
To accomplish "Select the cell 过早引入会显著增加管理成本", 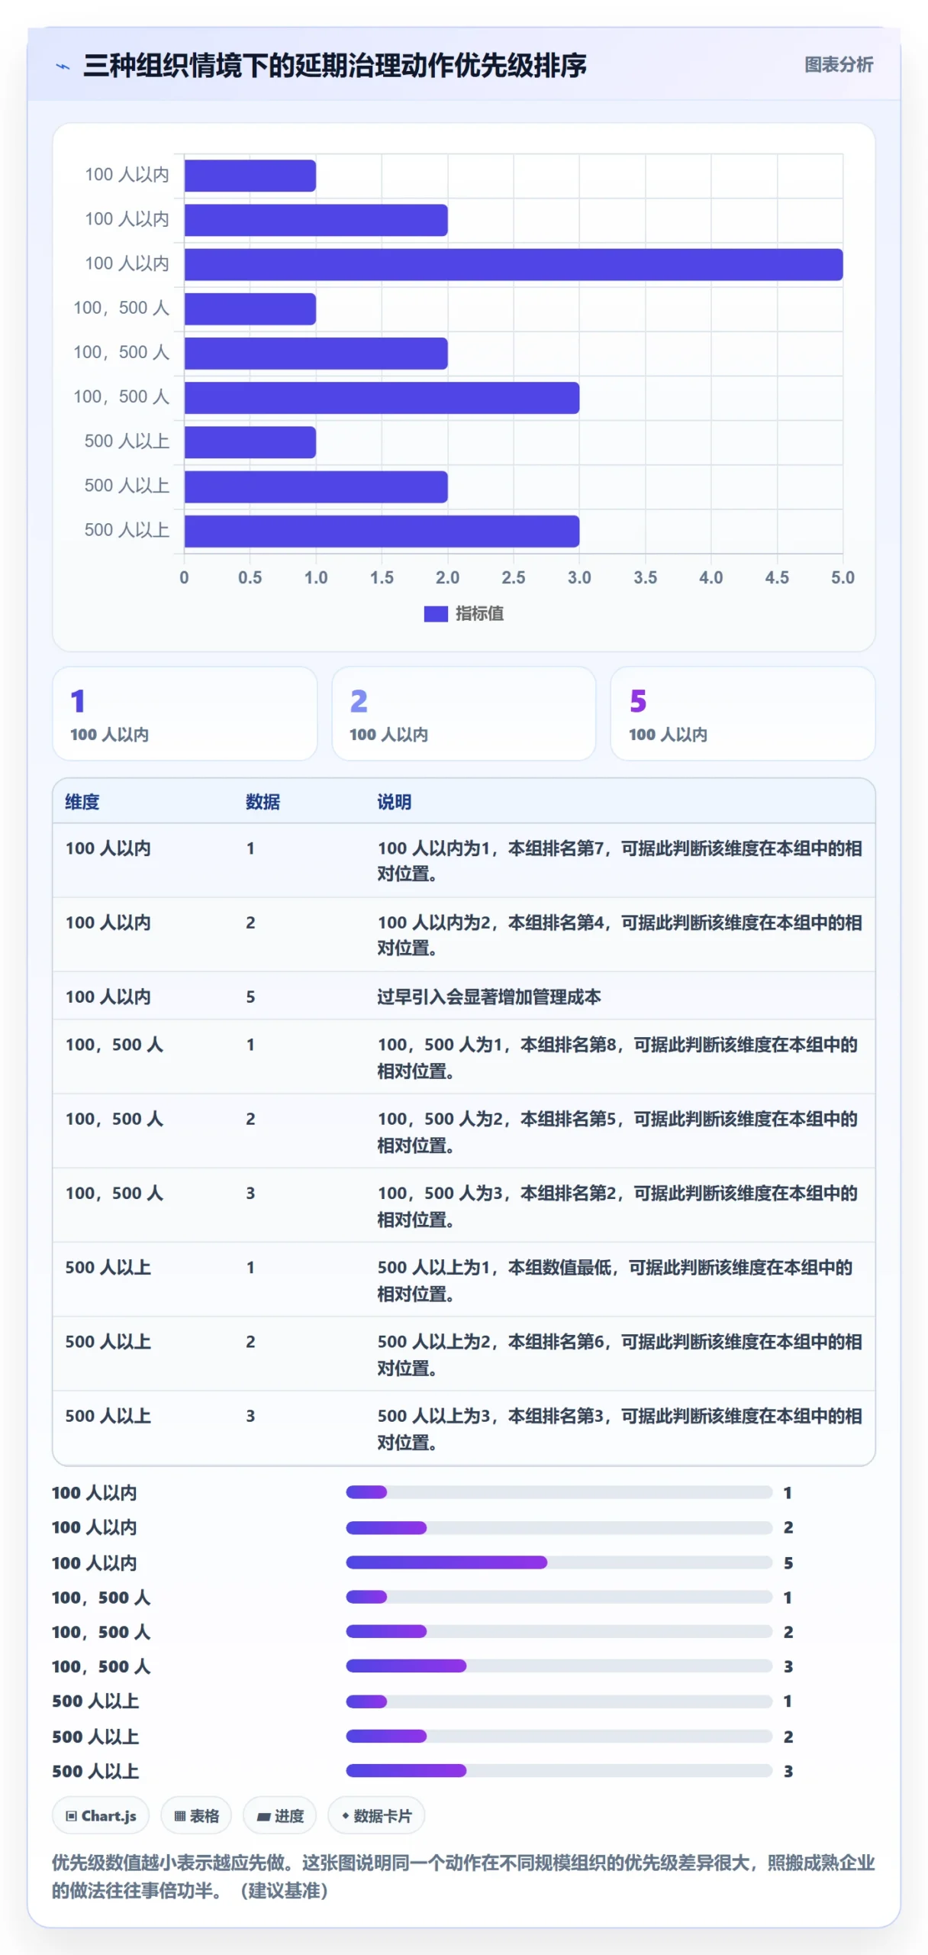I will click(489, 997).
